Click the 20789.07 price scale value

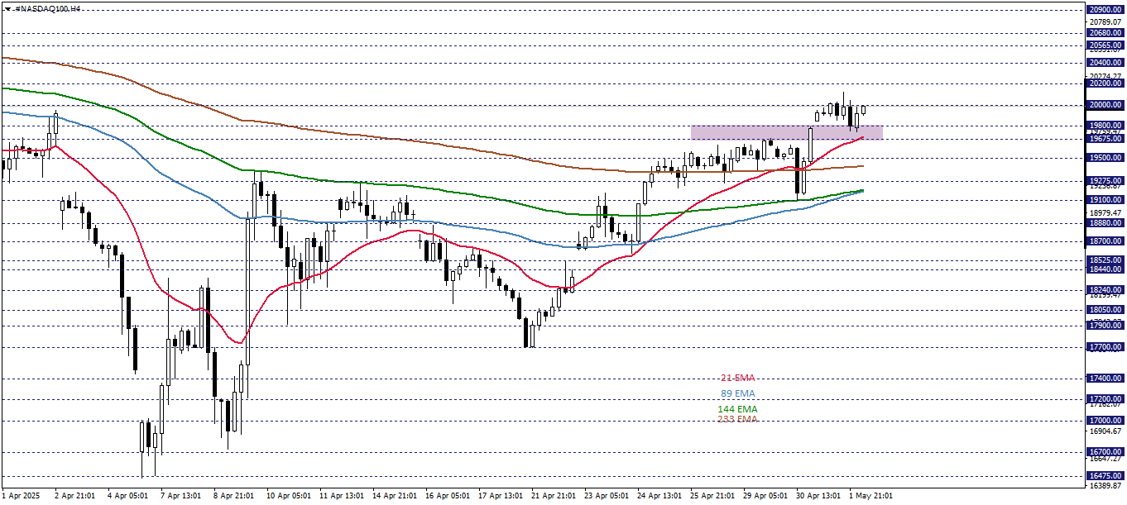(1105, 21)
